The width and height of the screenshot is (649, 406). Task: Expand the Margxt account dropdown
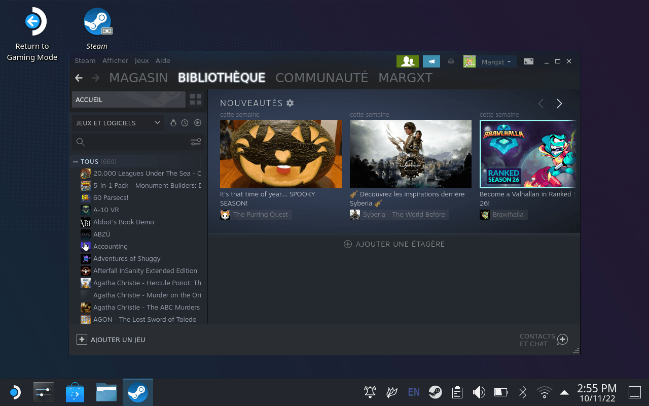[496, 62]
